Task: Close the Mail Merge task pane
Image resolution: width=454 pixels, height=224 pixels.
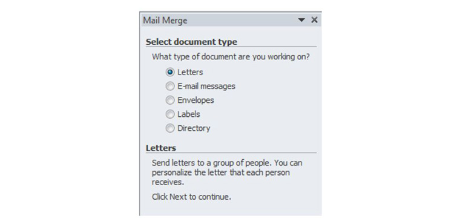Action: click(314, 20)
